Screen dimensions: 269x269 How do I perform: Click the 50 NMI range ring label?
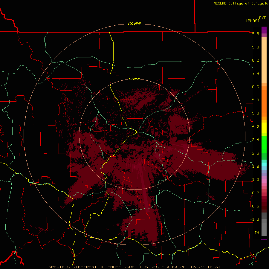(x=134, y=79)
